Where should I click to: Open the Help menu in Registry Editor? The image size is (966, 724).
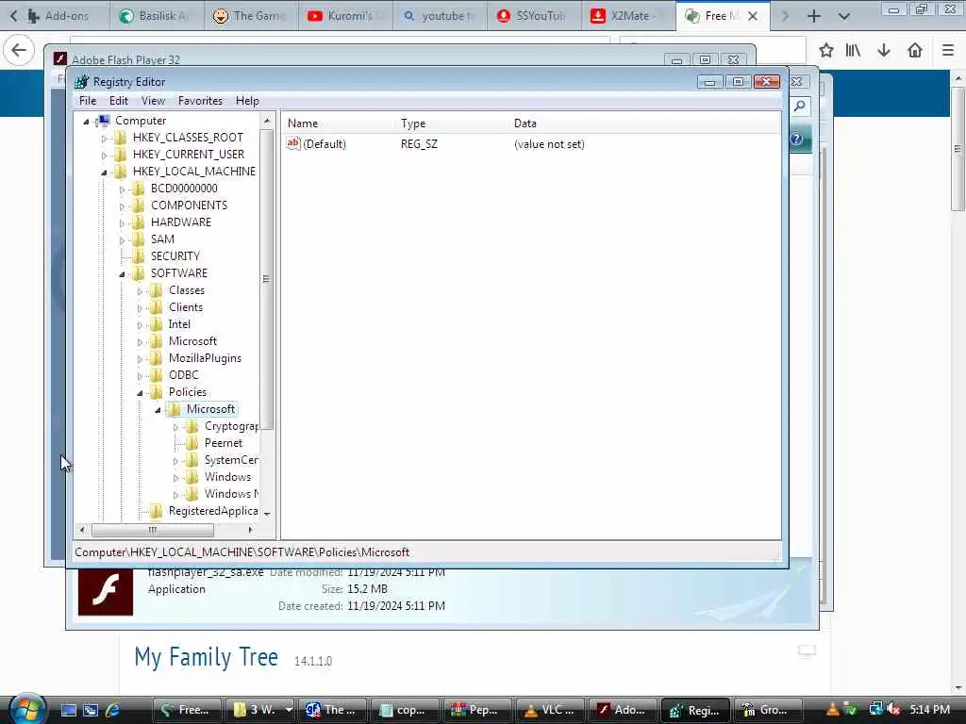[x=247, y=100]
